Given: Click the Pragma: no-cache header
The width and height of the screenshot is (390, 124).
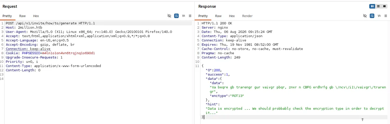Looking at the screenshot, I should point(218,53).
